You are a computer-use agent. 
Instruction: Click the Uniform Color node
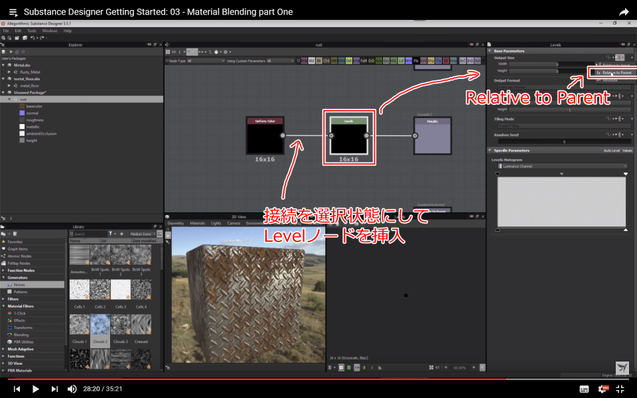pyautogui.click(x=265, y=135)
